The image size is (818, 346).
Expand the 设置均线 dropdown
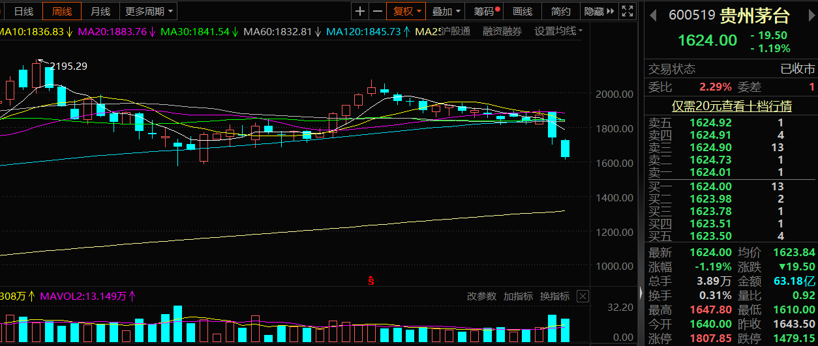[x=558, y=31]
